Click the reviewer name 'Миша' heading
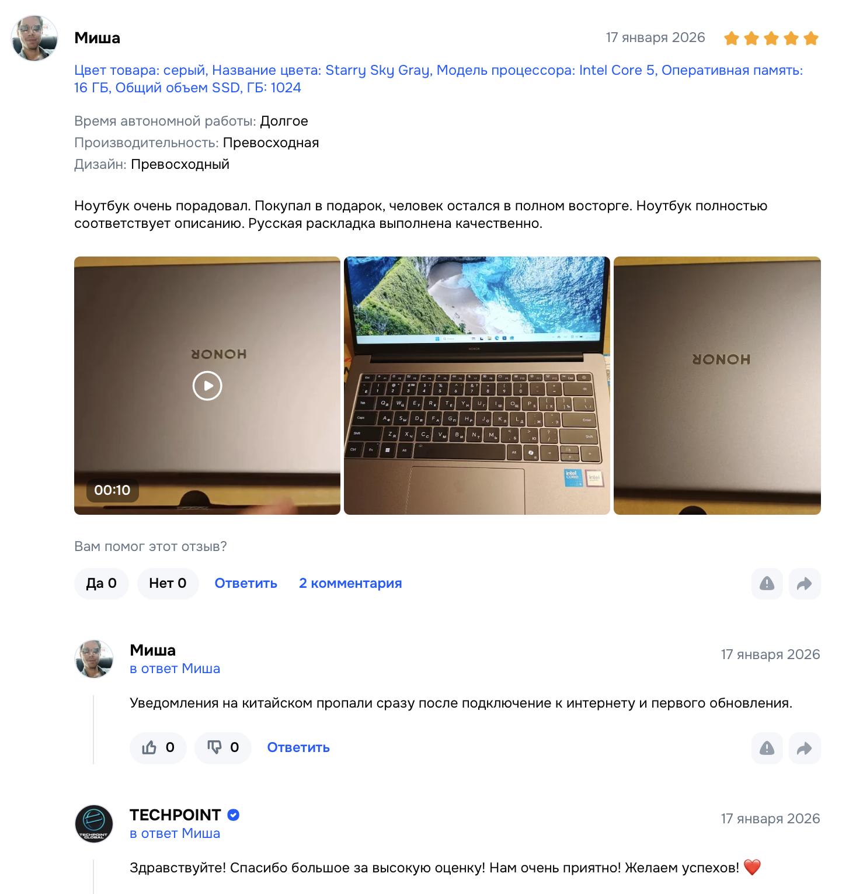Viewport: 856px width, 894px height. (x=98, y=38)
